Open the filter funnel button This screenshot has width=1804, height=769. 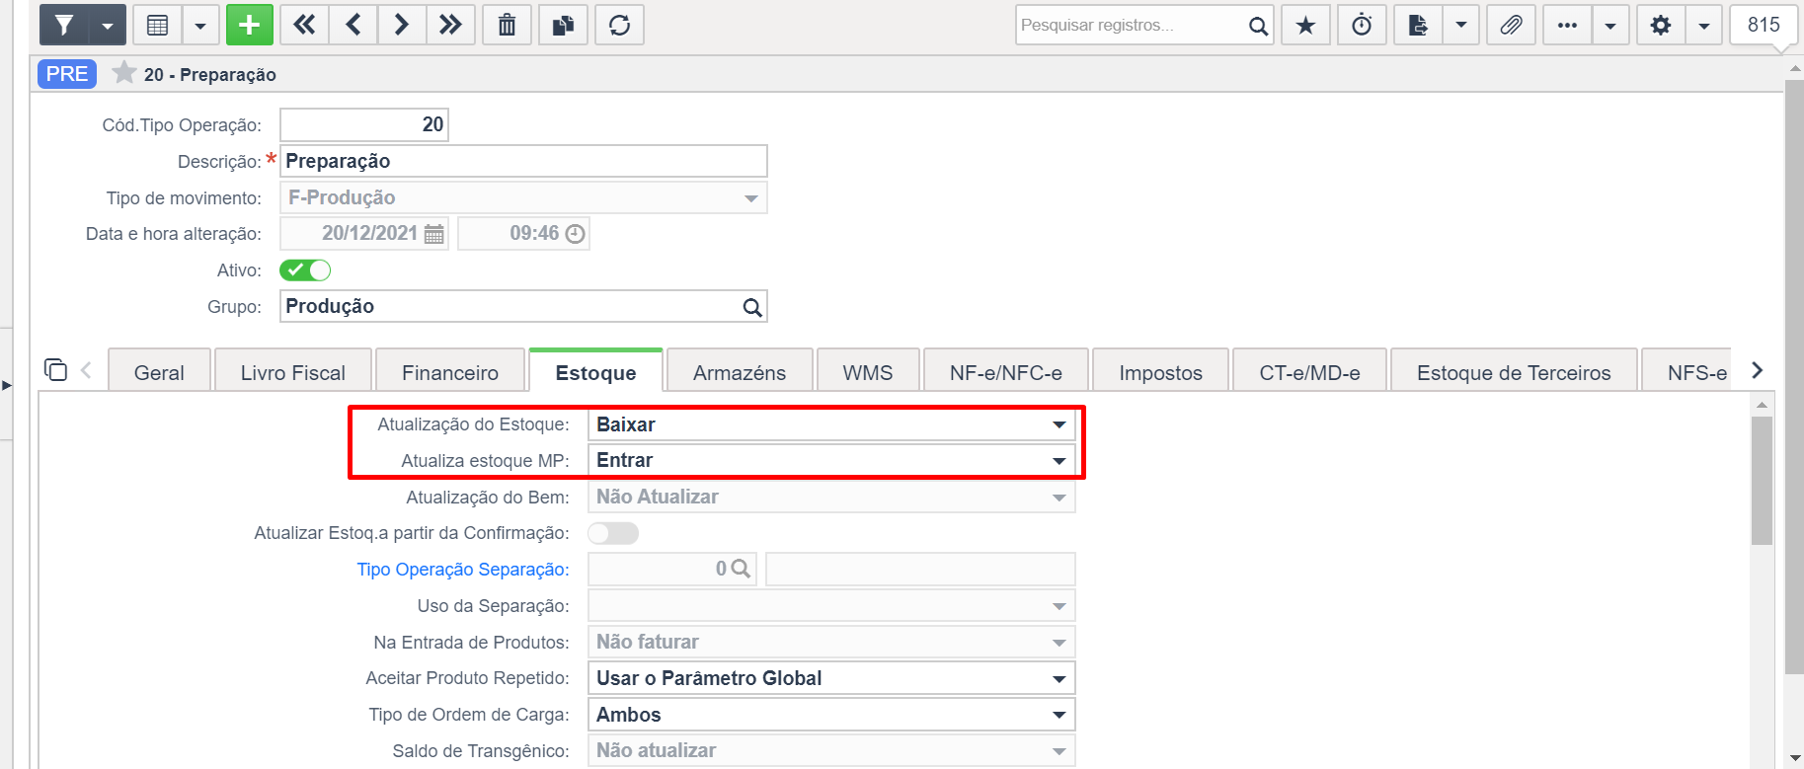pos(63,25)
